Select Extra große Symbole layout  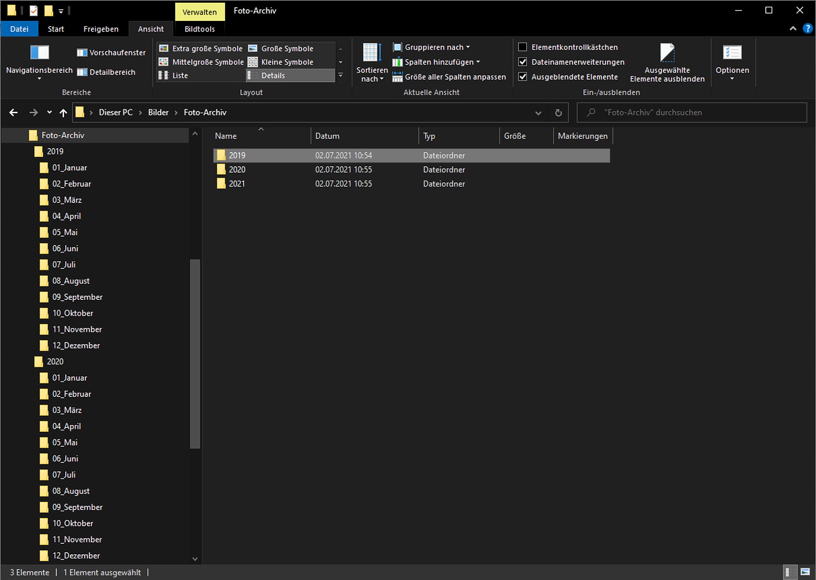[x=201, y=49]
